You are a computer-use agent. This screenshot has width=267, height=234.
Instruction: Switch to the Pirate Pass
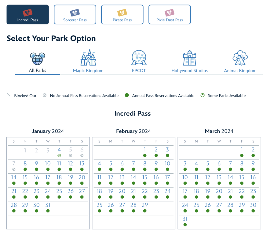pyautogui.click(x=122, y=14)
